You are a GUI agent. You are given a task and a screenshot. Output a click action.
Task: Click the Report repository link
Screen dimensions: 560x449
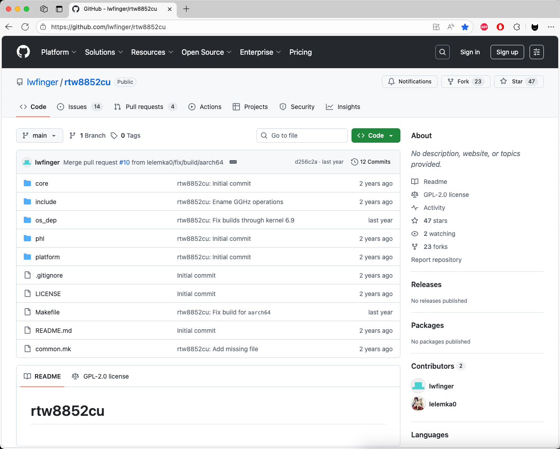pos(436,260)
